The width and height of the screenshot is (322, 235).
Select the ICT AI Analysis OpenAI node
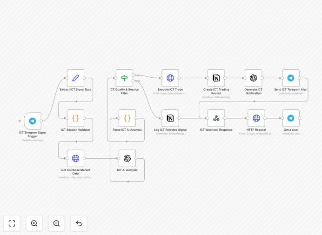(x=127, y=158)
